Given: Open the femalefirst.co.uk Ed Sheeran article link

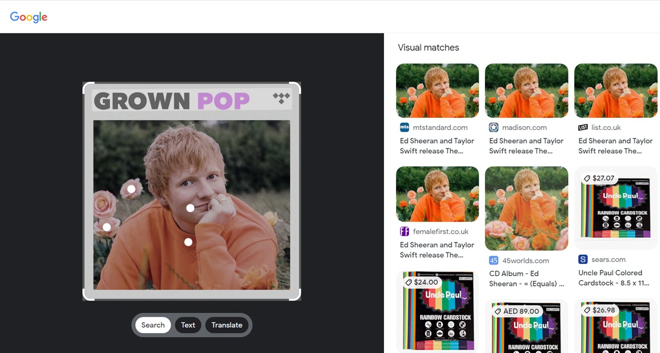Looking at the screenshot, I should pos(437,250).
